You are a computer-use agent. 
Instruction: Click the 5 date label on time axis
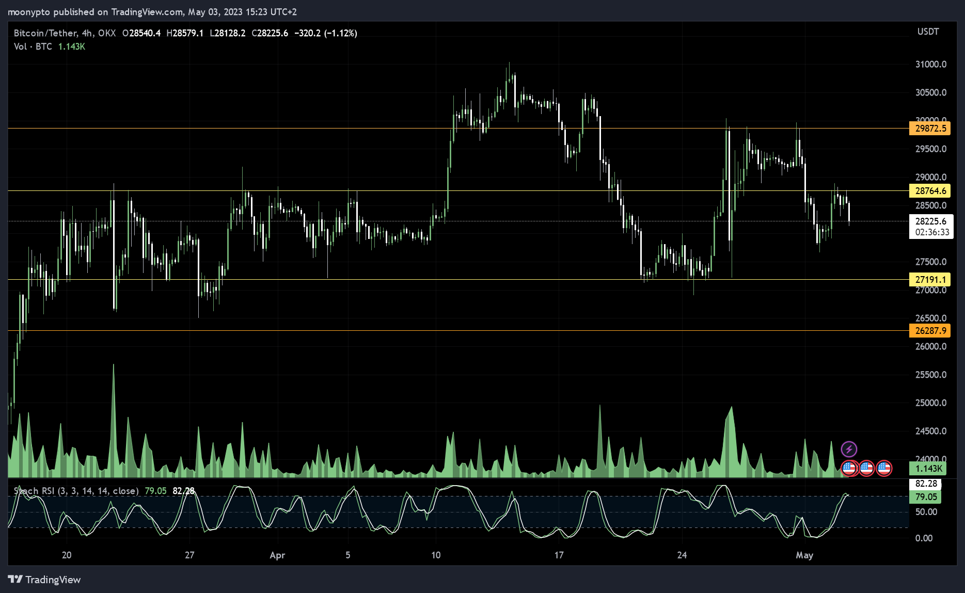click(x=348, y=555)
